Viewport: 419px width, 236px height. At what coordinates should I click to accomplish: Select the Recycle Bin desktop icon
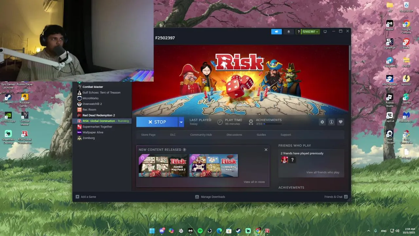pos(406,7)
